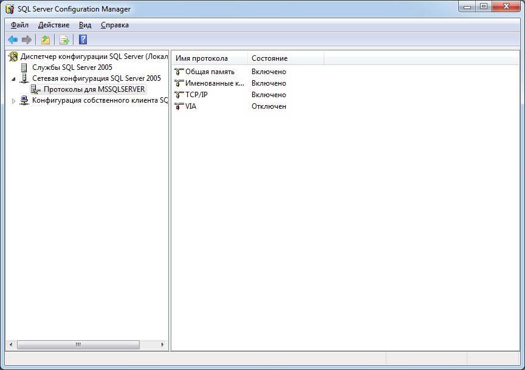Screen dimensions: 525x370
Task: Click the SQL Server Configuration Manager title icon
Action: pos(10,9)
